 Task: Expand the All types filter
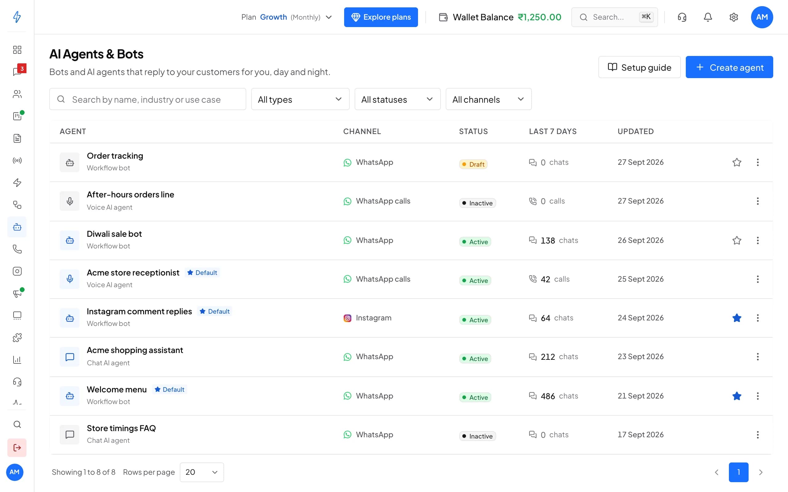(x=300, y=99)
